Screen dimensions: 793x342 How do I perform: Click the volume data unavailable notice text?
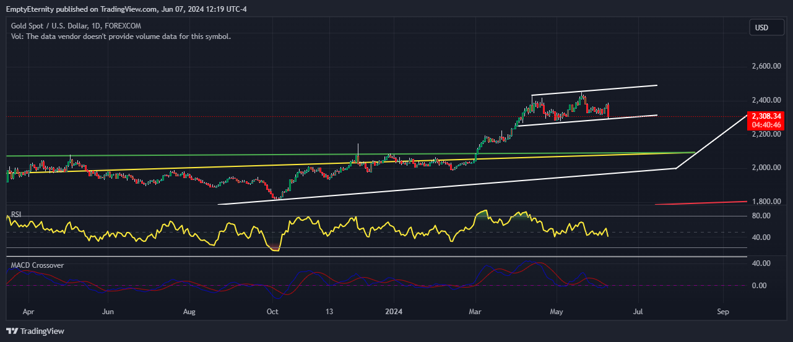pos(121,36)
